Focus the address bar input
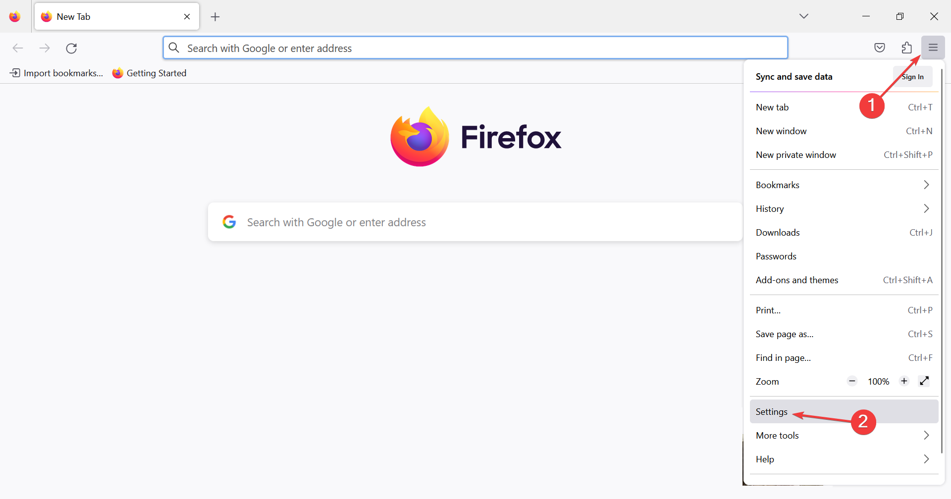This screenshot has width=951, height=499. pyautogui.click(x=475, y=48)
